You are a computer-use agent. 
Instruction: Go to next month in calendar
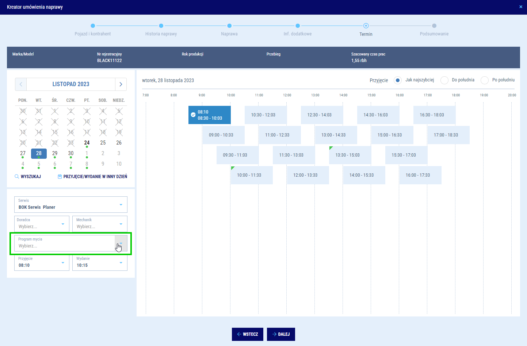pyautogui.click(x=121, y=84)
